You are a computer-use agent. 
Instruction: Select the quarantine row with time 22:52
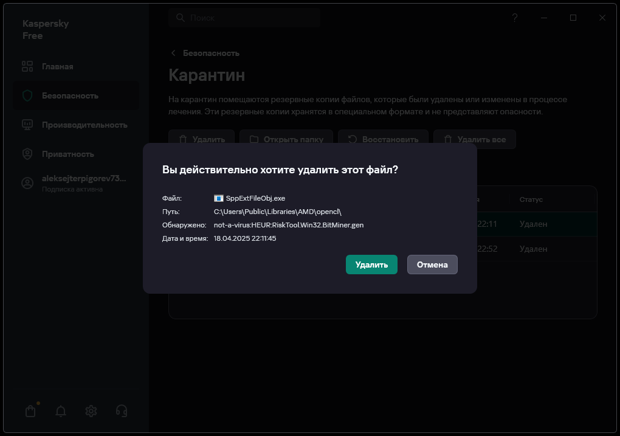pos(537,249)
